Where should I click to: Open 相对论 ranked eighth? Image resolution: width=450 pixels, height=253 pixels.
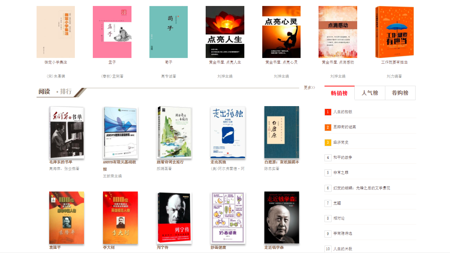point(339,218)
